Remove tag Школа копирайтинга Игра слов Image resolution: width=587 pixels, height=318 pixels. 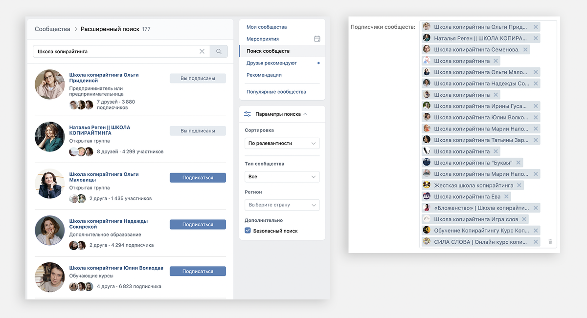point(524,219)
